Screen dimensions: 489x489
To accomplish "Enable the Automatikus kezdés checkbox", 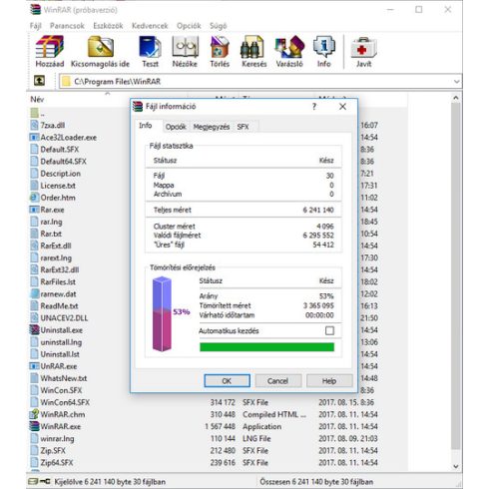I will pos(329,330).
